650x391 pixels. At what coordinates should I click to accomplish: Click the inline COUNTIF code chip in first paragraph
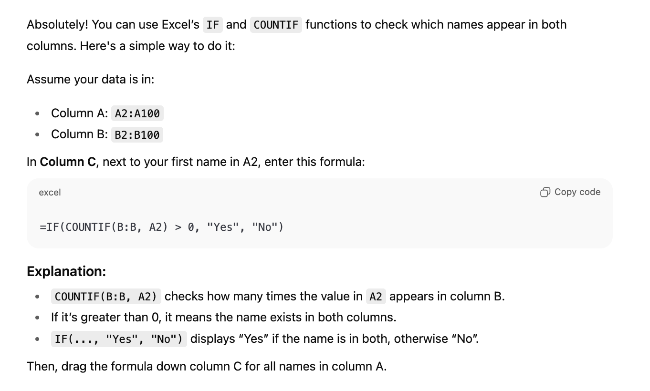pyautogui.click(x=276, y=25)
